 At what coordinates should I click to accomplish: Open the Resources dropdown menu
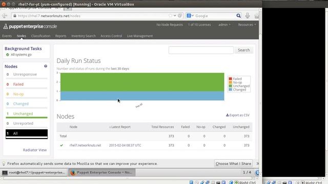(x=247, y=25)
